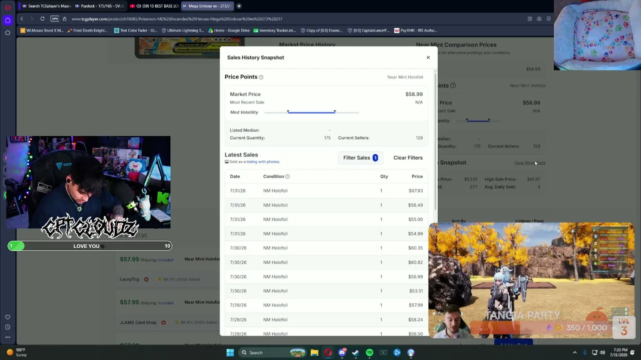Click the taskbar volume speaker icon
Screen dimensions: 641x360
point(602,352)
